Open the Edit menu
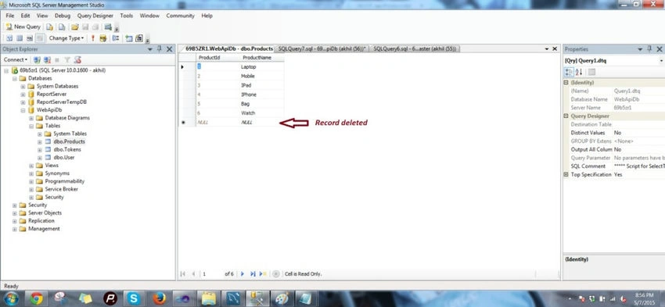The image size is (665, 307). tap(26, 16)
